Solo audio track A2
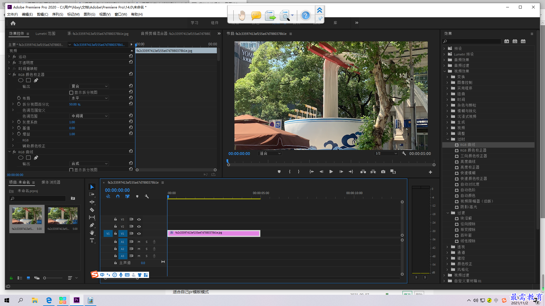This screenshot has width=545, height=306. click(x=146, y=249)
